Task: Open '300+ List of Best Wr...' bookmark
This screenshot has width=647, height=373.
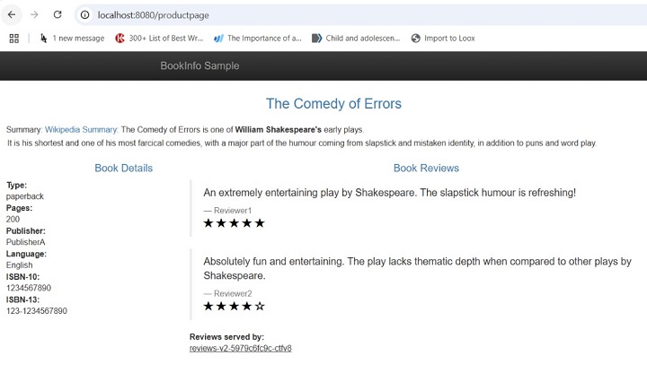Action: tap(160, 39)
